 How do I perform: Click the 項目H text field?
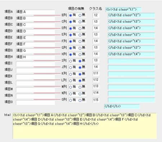pyautogui.click(x=35, y=57)
